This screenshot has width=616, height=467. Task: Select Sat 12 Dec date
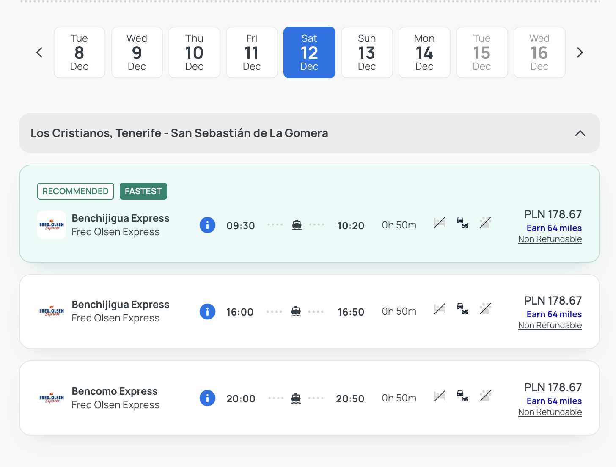[x=309, y=52]
